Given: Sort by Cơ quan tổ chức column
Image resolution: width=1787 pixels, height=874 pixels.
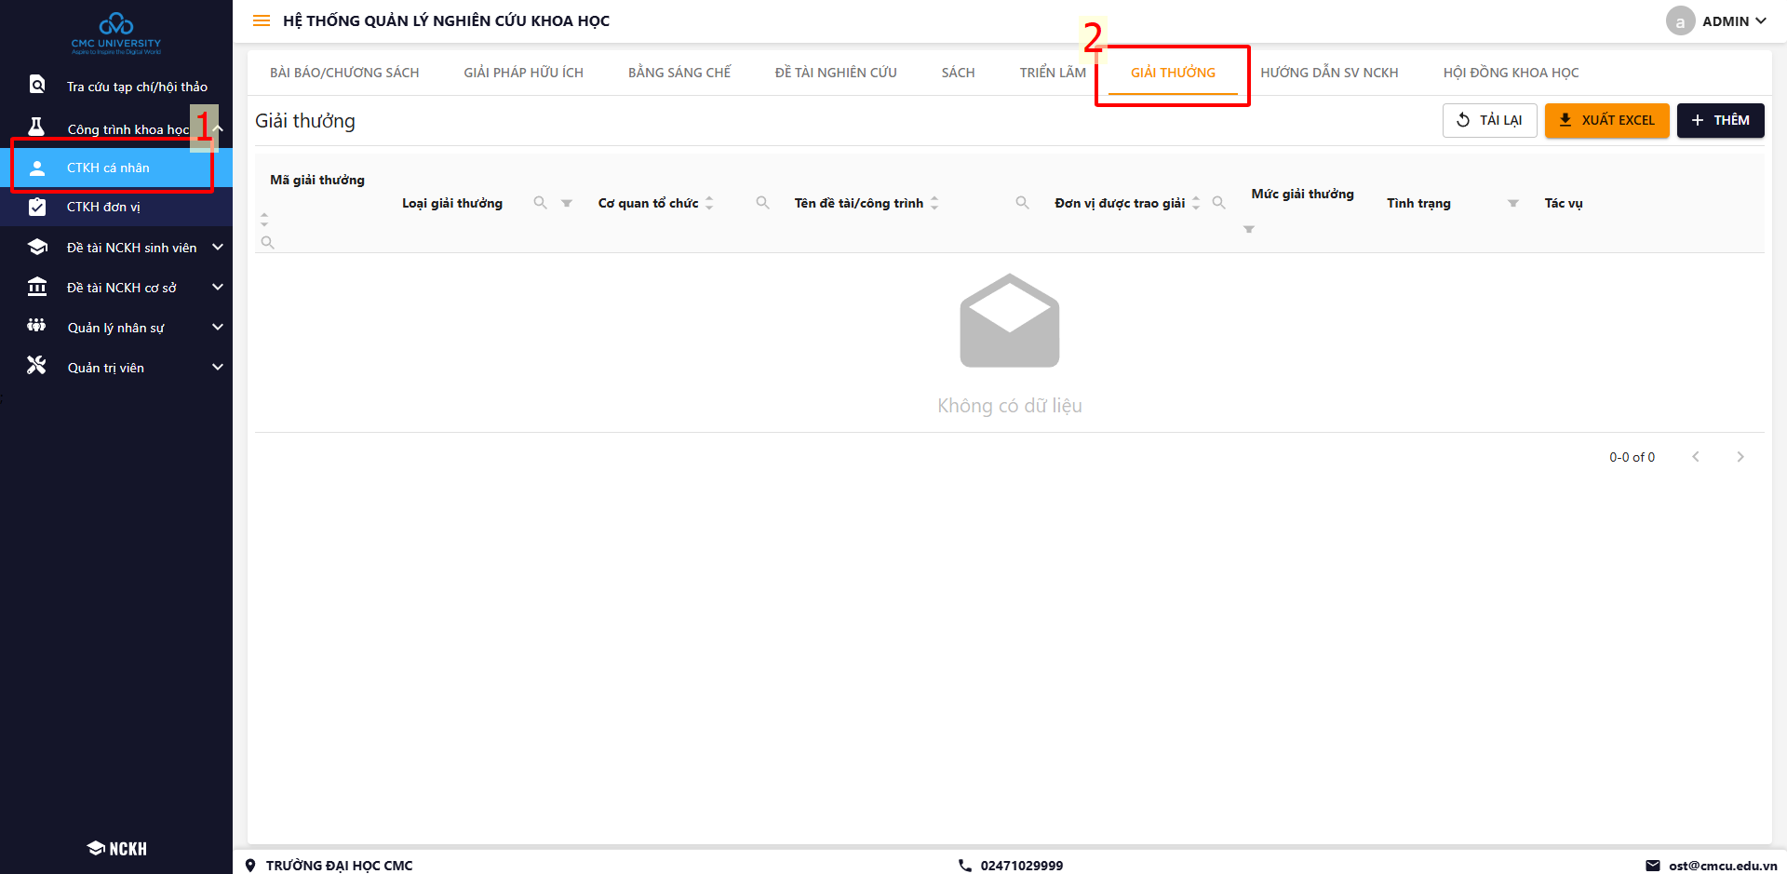Looking at the screenshot, I should (x=709, y=203).
